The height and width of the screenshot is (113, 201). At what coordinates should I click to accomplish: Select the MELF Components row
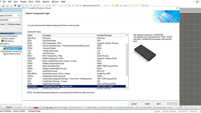pyautogui.click(x=77, y=56)
